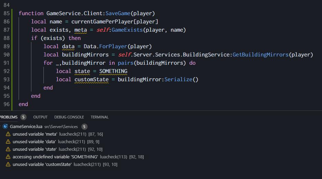
Task: Click the underlined 'state' variable on line 92
Action: [x=82, y=71]
